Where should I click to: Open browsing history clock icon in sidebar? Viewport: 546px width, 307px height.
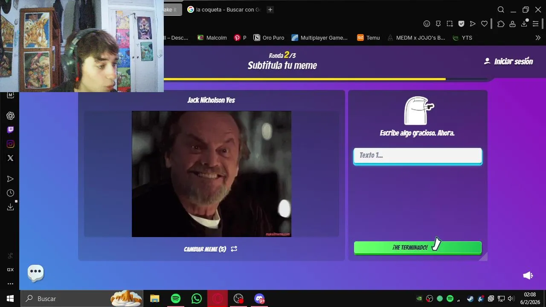pos(11,193)
